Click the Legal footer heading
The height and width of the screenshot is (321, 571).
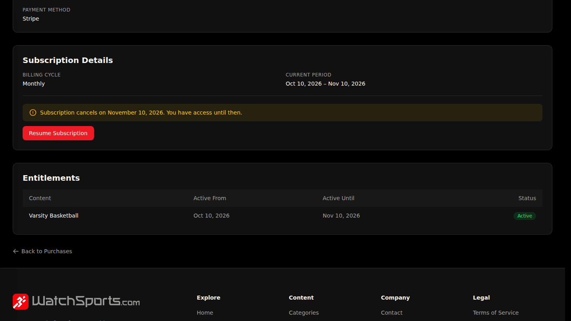pos(481,298)
